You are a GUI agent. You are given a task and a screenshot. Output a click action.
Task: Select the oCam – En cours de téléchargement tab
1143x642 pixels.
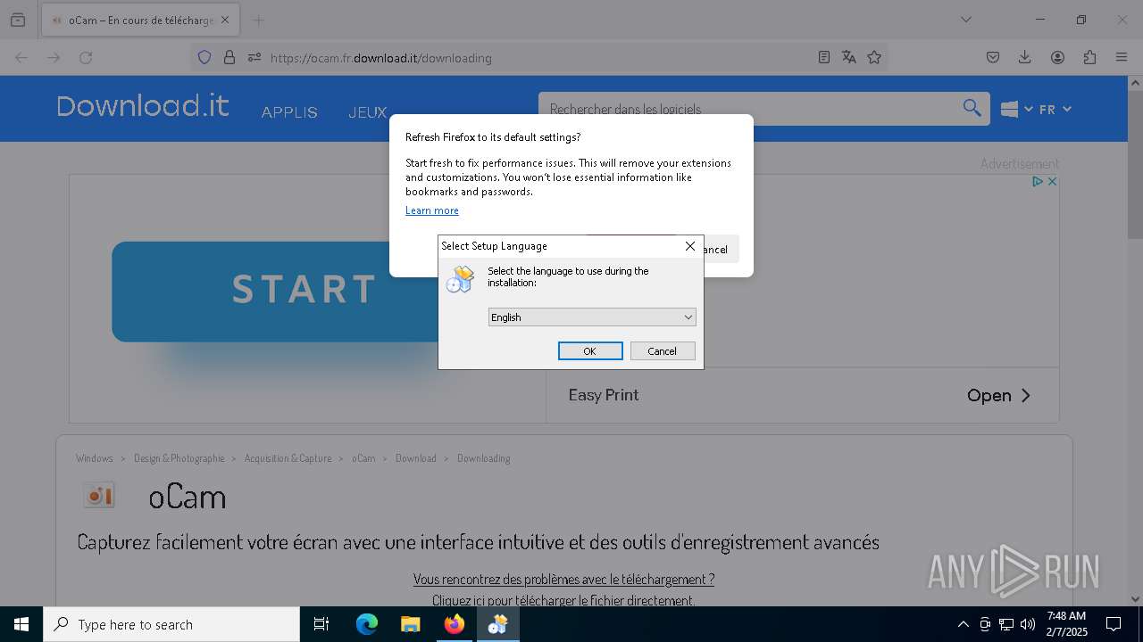[x=140, y=20]
